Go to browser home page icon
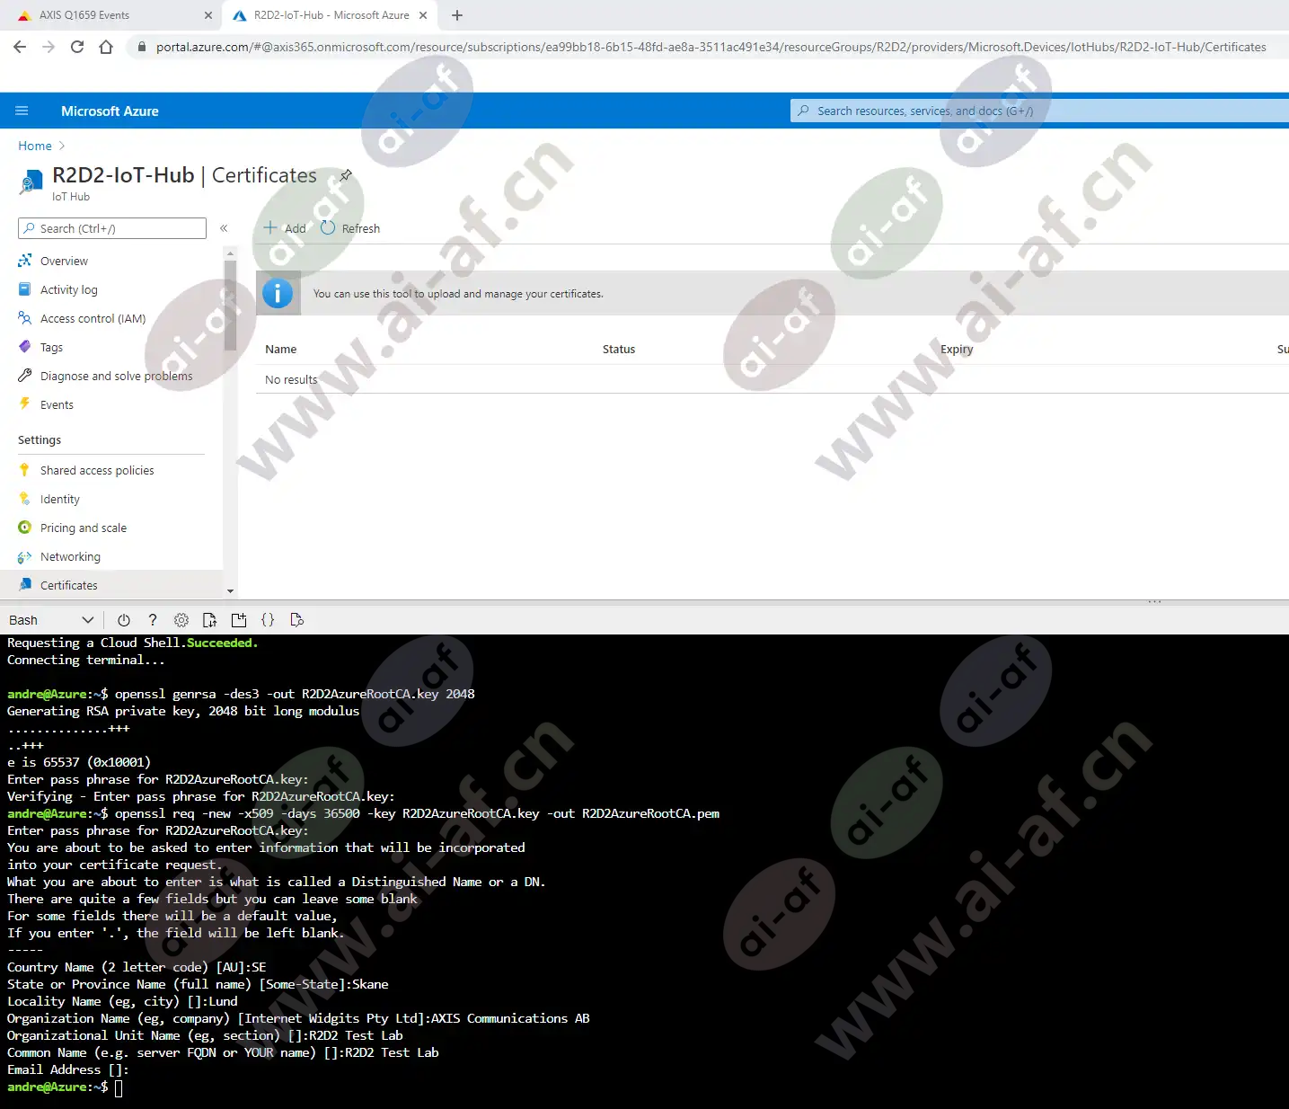The height and width of the screenshot is (1109, 1289). click(106, 47)
